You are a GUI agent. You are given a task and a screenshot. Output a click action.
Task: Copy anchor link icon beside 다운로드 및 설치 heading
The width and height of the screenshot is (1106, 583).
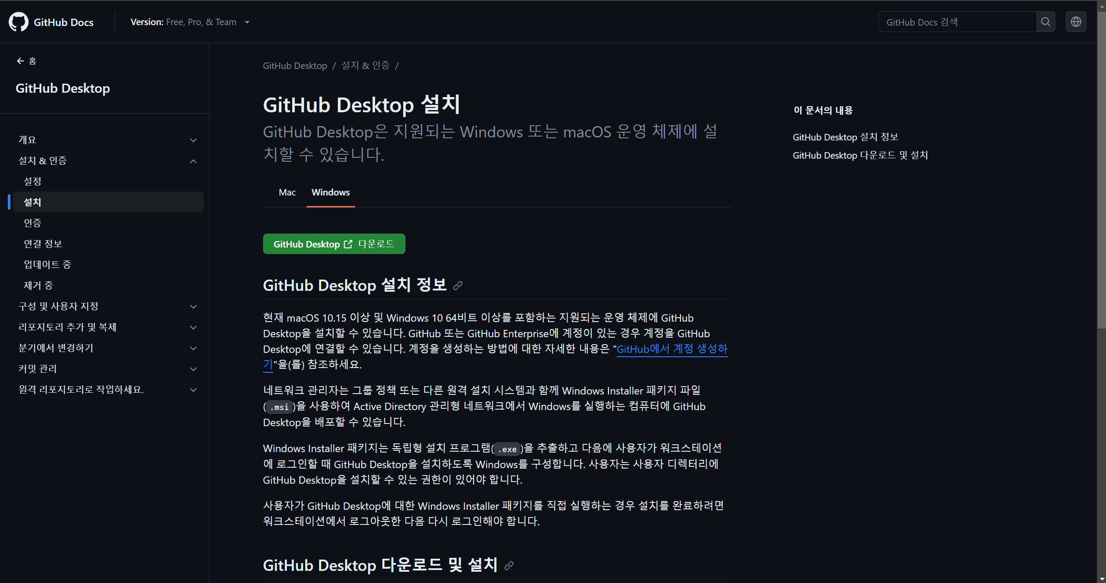509,566
